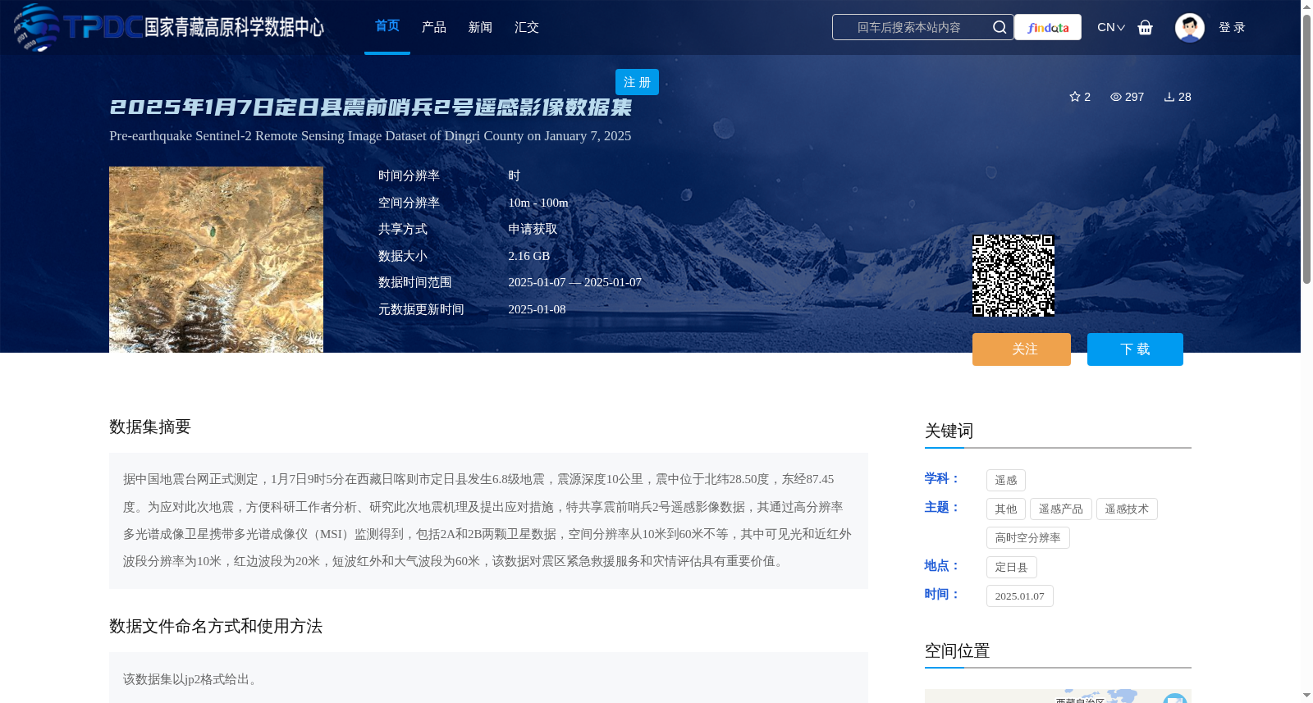1313x703 pixels.
Task: Open the 新闻 navigation menu
Action: pos(480,27)
